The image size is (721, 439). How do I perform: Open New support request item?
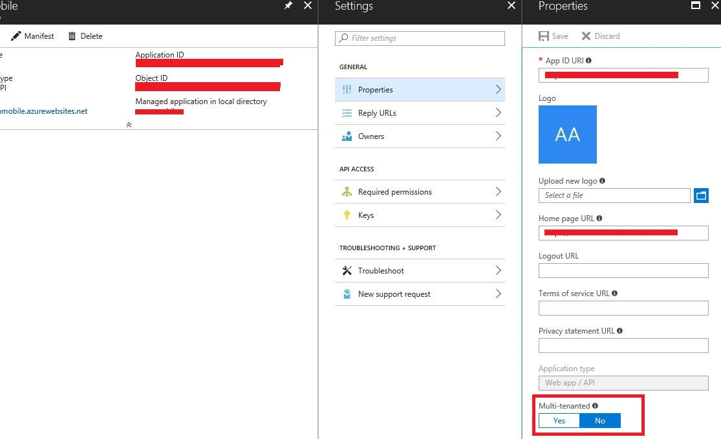pyautogui.click(x=420, y=294)
